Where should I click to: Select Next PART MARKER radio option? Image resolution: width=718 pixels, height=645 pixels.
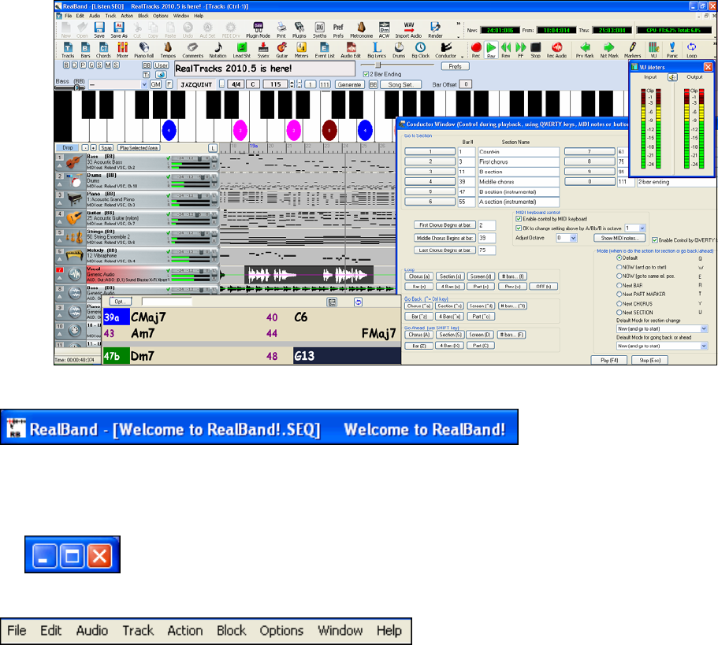[x=619, y=294]
